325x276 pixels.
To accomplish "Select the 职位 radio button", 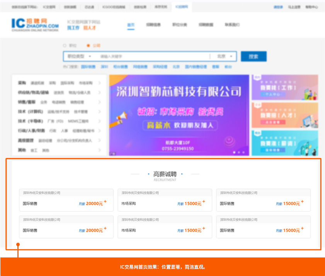I will pyautogui.click(x=65, y=45).
